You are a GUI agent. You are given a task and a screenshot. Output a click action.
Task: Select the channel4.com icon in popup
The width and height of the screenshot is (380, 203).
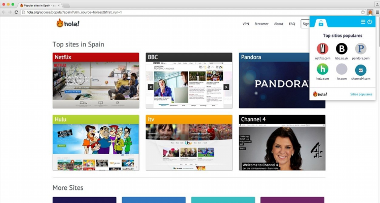click(x=361, y=70)
